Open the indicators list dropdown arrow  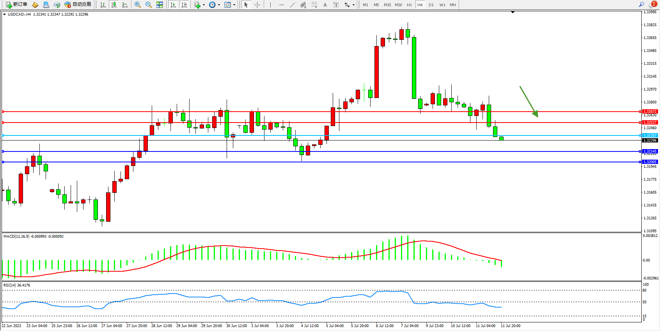(204, 5)
